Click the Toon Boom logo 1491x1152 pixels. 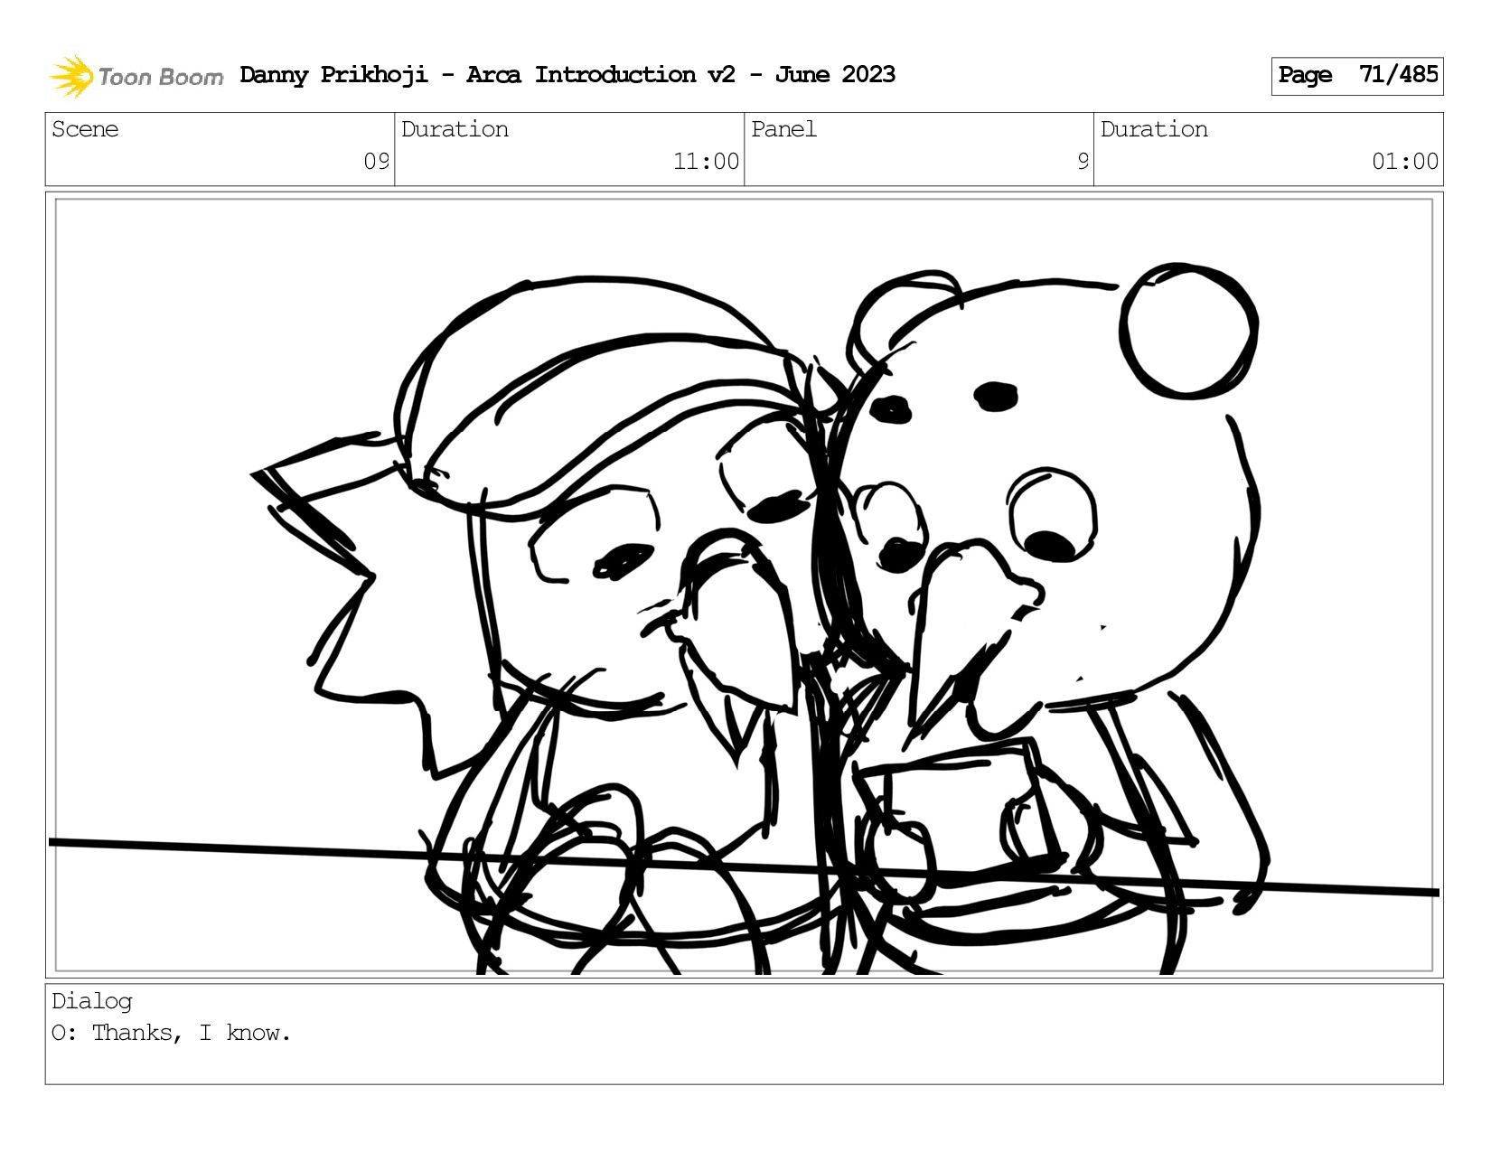click(x=136, y=76)
